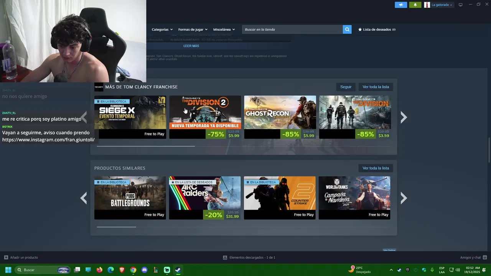Click Ver toda la lista for Tom Clancy franchise
The image size is (491, 276).
click(376, 87)
